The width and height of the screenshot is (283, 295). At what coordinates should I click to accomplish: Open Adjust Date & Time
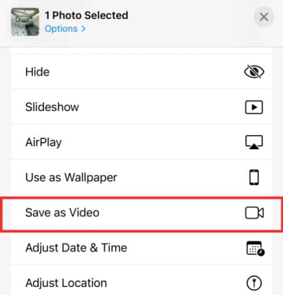(142, 248)
